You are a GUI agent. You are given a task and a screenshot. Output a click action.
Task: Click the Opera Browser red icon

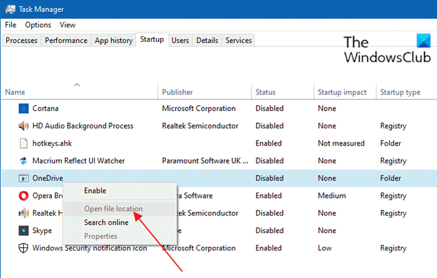pyautogui.click(x=24, y=196)
